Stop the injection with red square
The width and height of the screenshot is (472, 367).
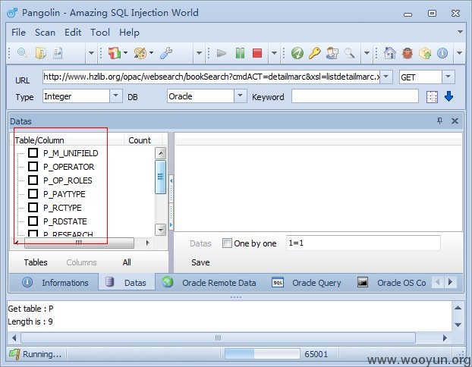click(x=257, y=53)
